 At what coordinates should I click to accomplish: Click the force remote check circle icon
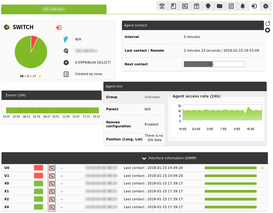point(268,30)
